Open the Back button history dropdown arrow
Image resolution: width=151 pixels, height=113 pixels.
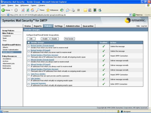pos(12,10)
